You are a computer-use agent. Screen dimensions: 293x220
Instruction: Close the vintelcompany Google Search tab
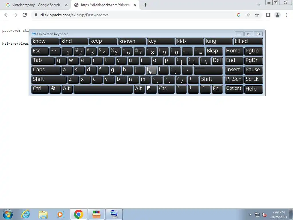(66, 5)
